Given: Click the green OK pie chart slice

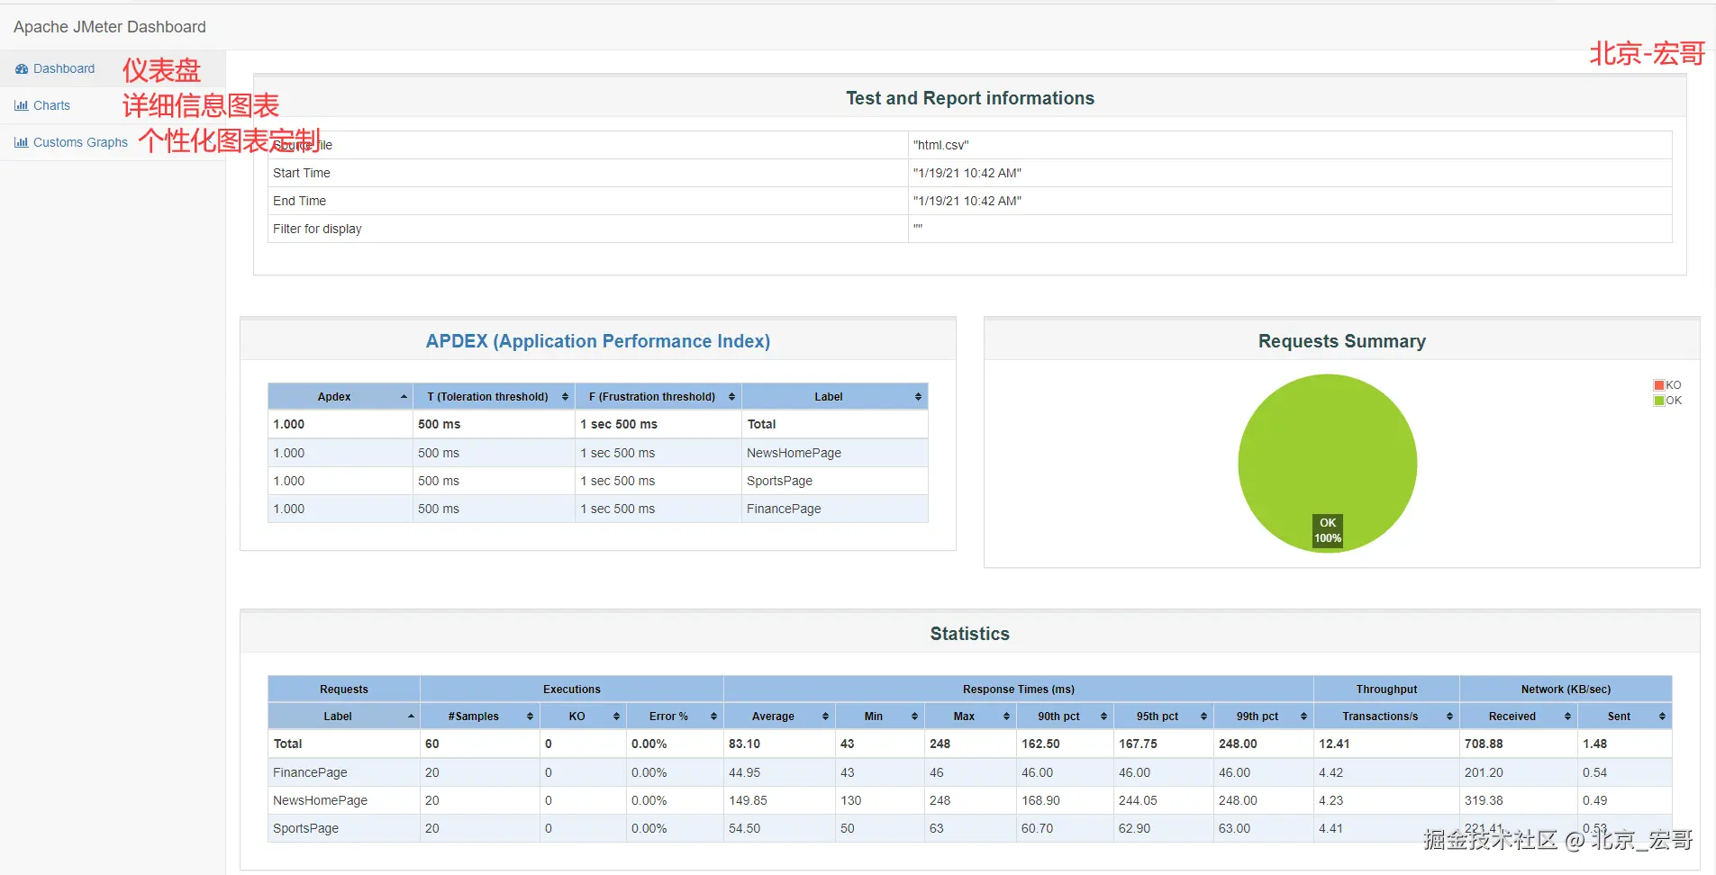Looking at the screenshot, I should point(1327,450).
